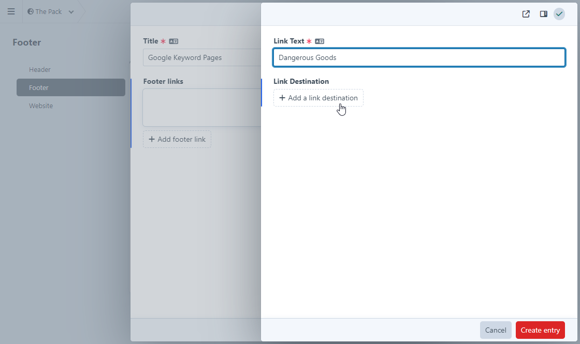This screenshot has height=344, width=580.
Task: Click translation icon next to Title
Action: click(173, 41)
